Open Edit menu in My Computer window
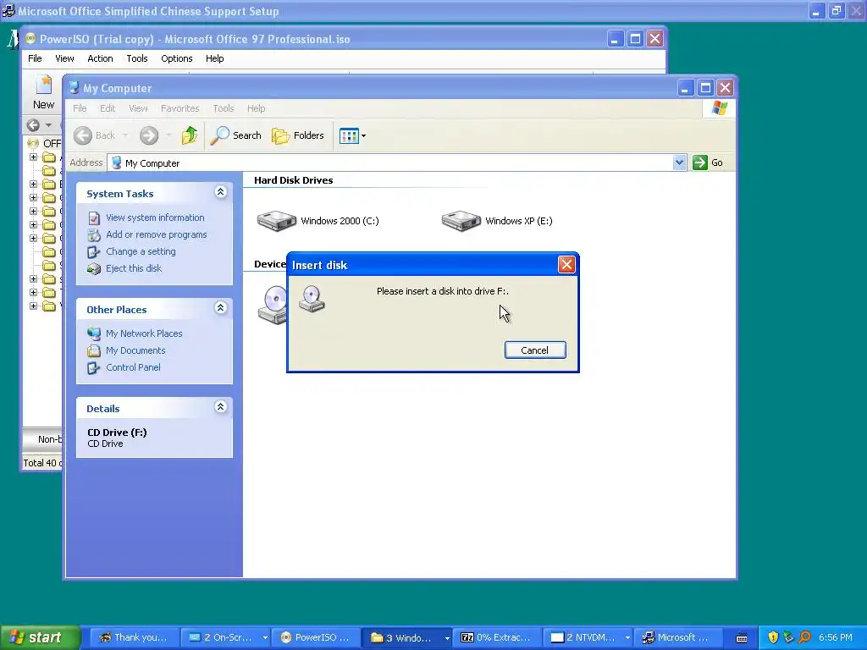Viewport: 867px width, 650px height. click(108, 108)
